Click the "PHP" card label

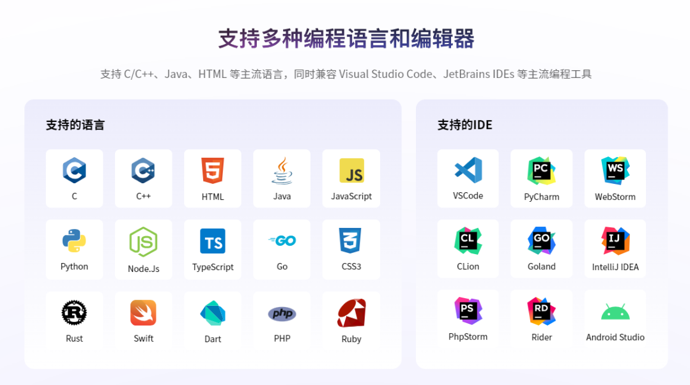282,338
